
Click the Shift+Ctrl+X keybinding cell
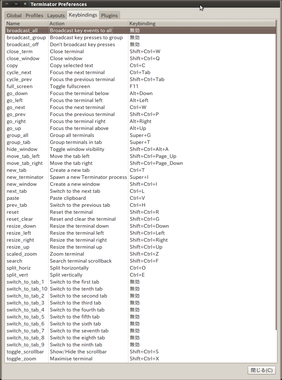[144, 359]
